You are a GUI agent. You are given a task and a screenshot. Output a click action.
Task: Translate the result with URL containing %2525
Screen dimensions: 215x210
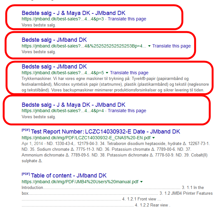click(x=171, y=46)
